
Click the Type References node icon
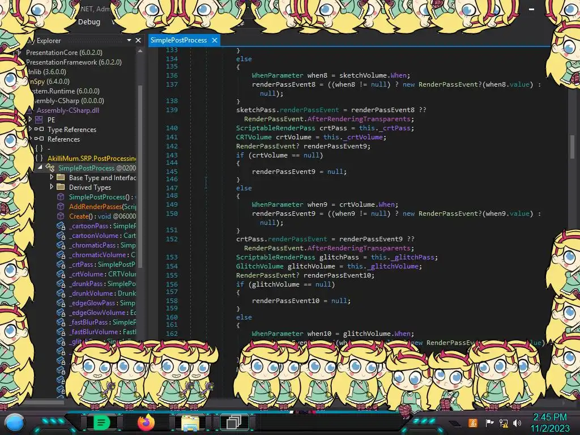[39, 129]
